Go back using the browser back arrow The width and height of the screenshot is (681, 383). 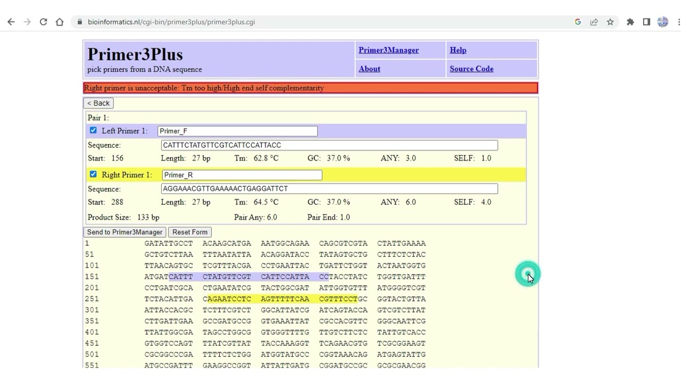coord(11,22)
